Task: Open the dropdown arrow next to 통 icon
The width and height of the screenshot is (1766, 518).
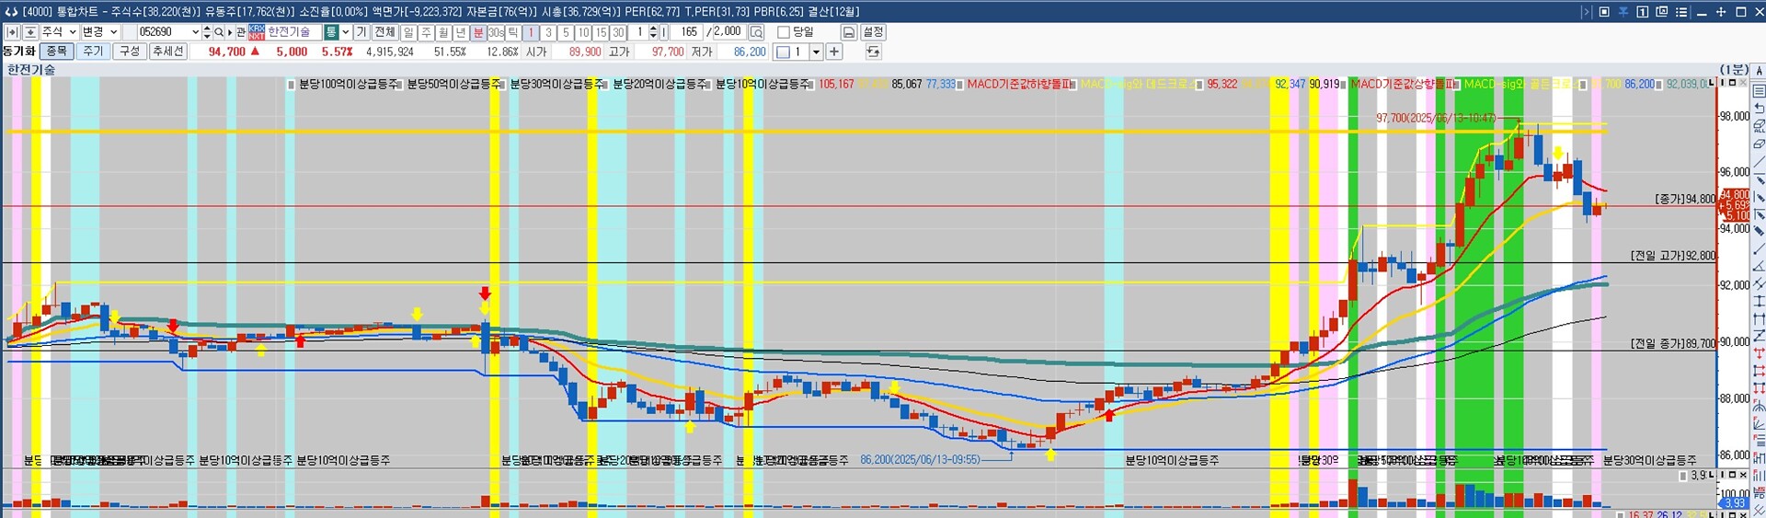Action: [x=346, y=32]
